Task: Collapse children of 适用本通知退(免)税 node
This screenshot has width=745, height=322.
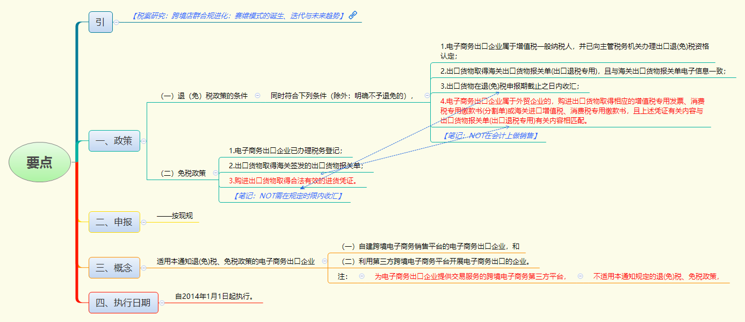Action: (324, 261)
